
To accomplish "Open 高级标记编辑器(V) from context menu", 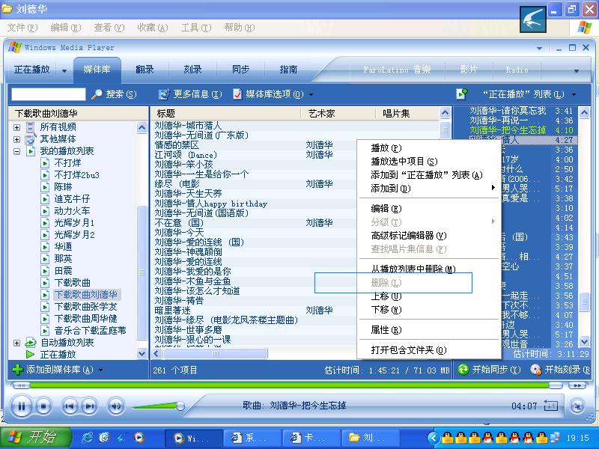I will pyautogui.click(x=428, y=235).
